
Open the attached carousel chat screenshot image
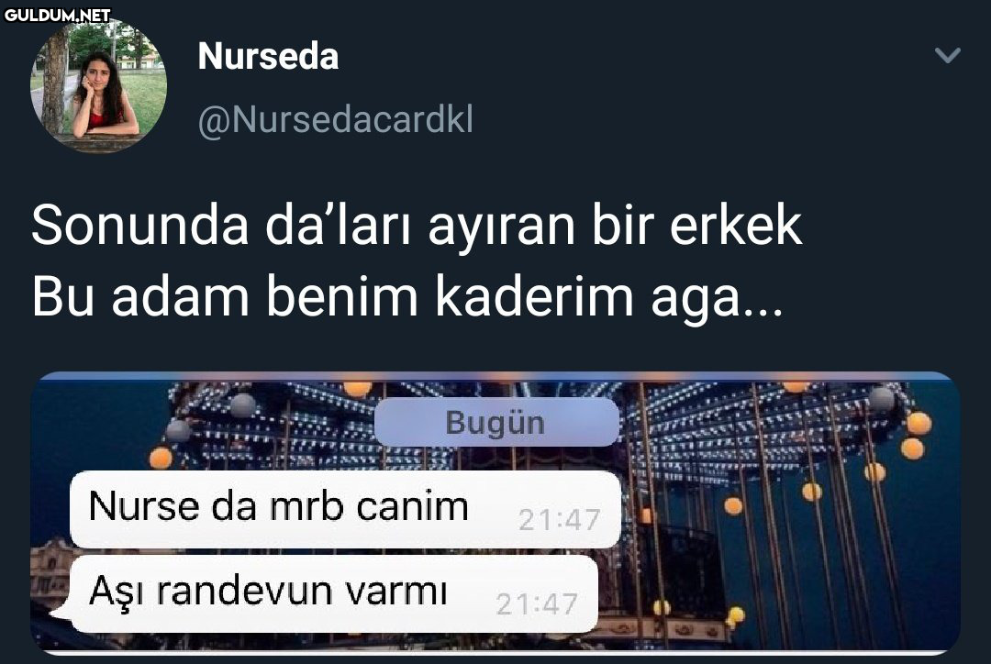click(495, 513)
